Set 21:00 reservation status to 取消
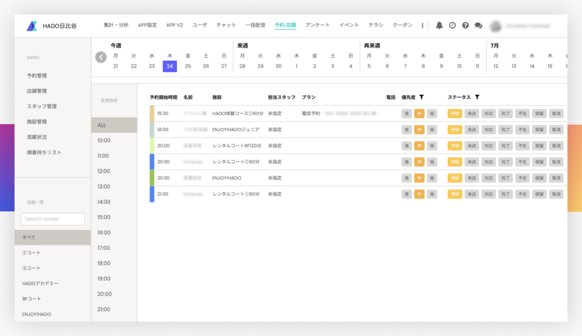This screenshot has height=336, width=582. point(556,194)
